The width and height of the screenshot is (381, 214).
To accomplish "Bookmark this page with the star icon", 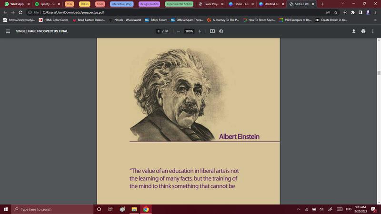I will click(x=336, y=12).
